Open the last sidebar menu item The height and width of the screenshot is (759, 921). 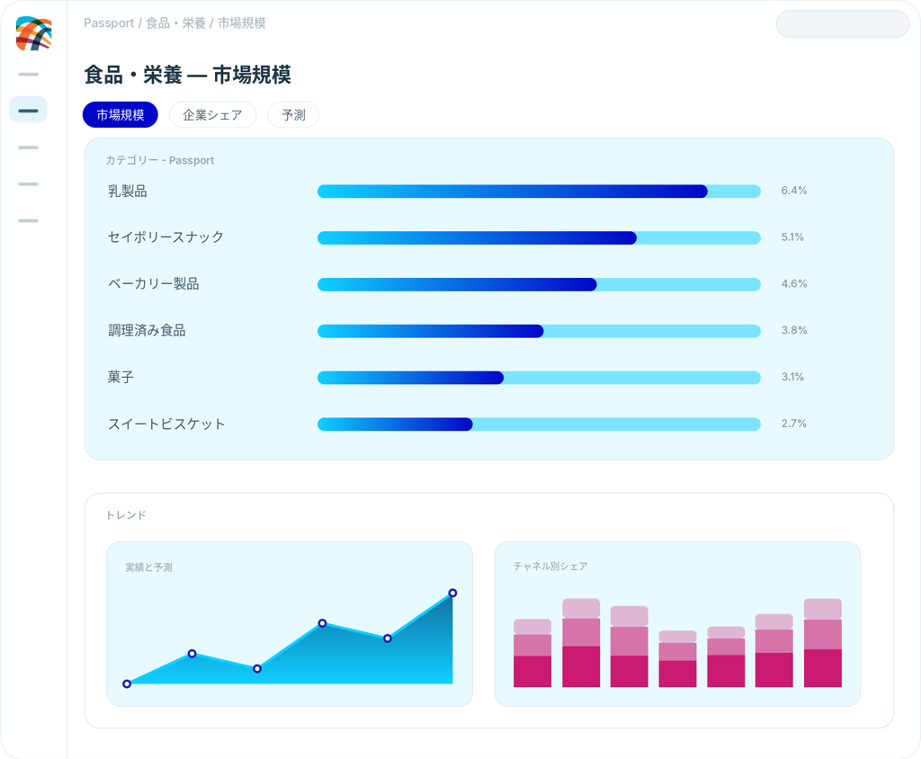tap(28, 221)
